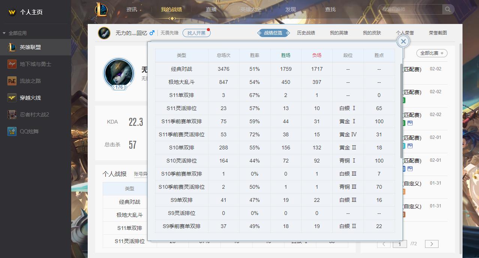The width and height of the screenshot is (479, 258).
Task: Click the S11单双排 row in popup
Action: coord(275,95)
